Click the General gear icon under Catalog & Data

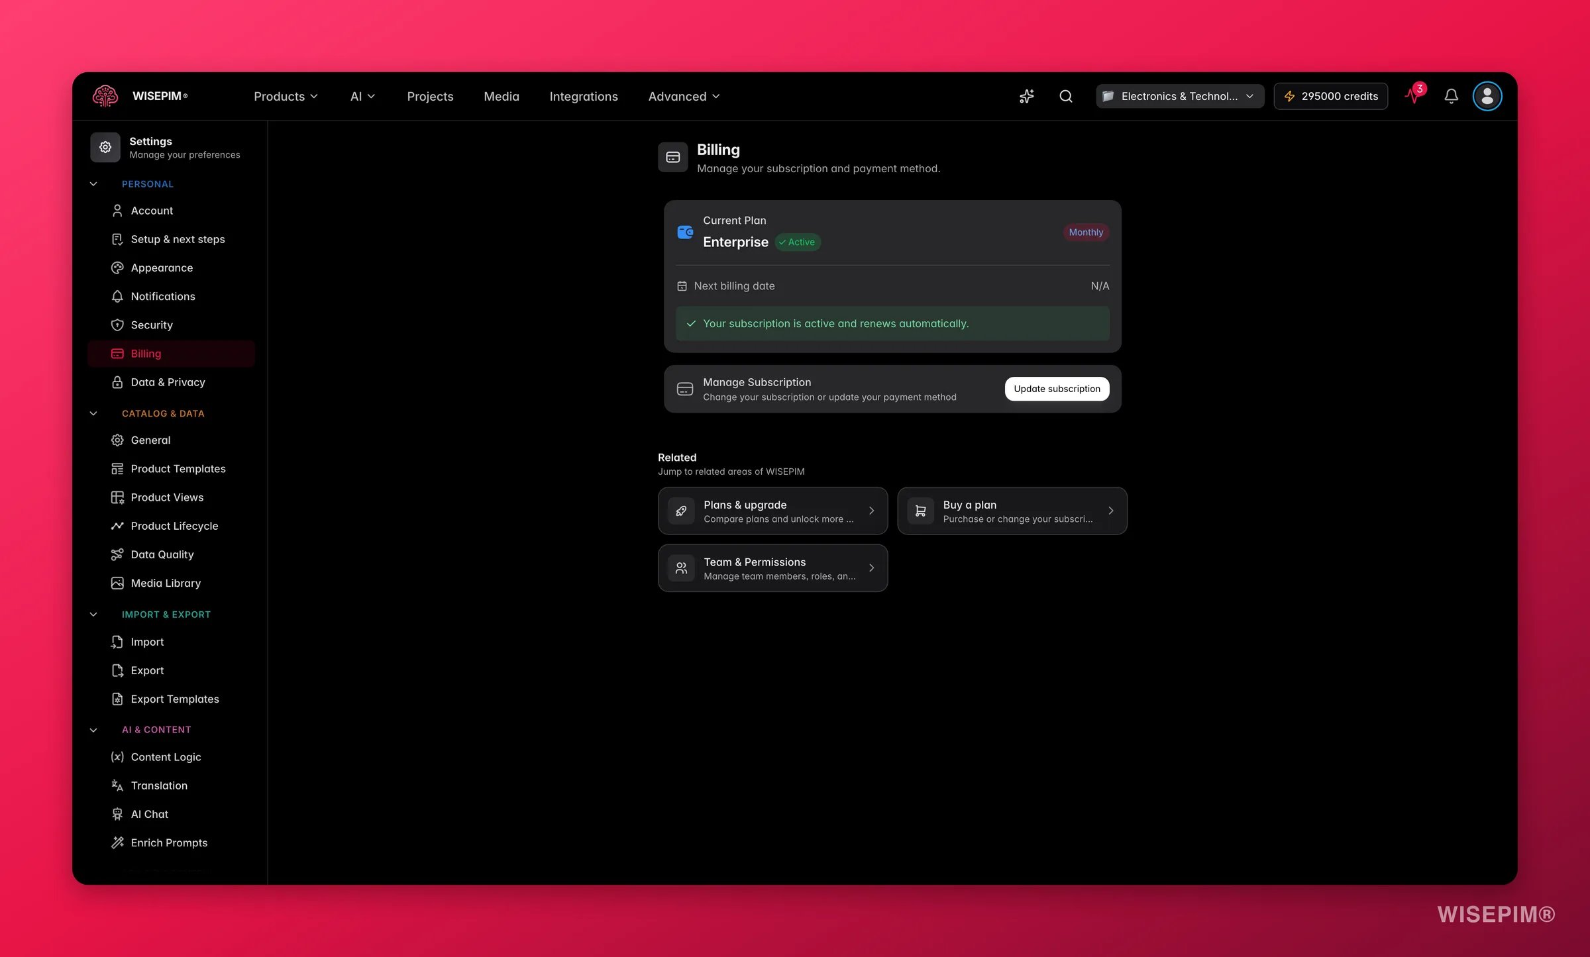pyautogui.click(x=117, y=440)
